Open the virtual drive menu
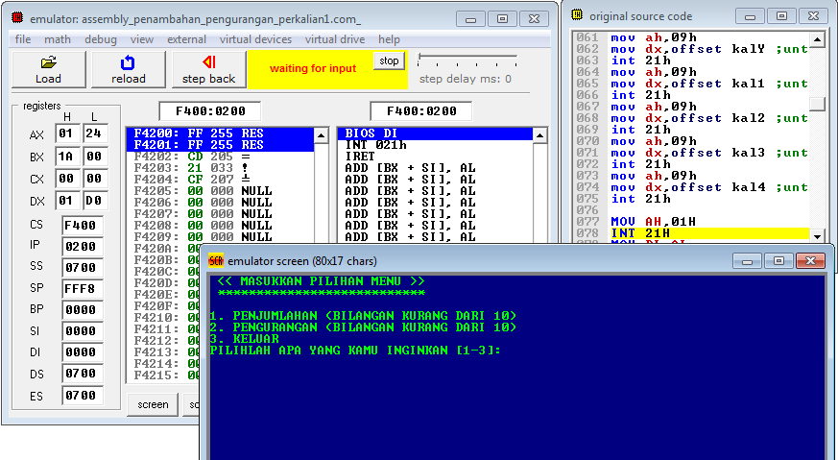This screenshot has height=460, width=838. click(x=335, y=39)
